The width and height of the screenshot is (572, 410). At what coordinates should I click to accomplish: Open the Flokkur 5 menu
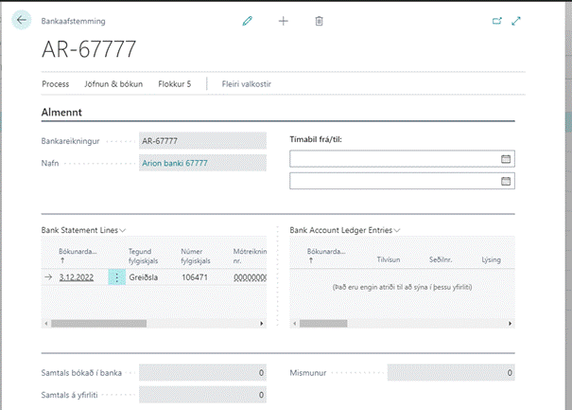point(174,84)
